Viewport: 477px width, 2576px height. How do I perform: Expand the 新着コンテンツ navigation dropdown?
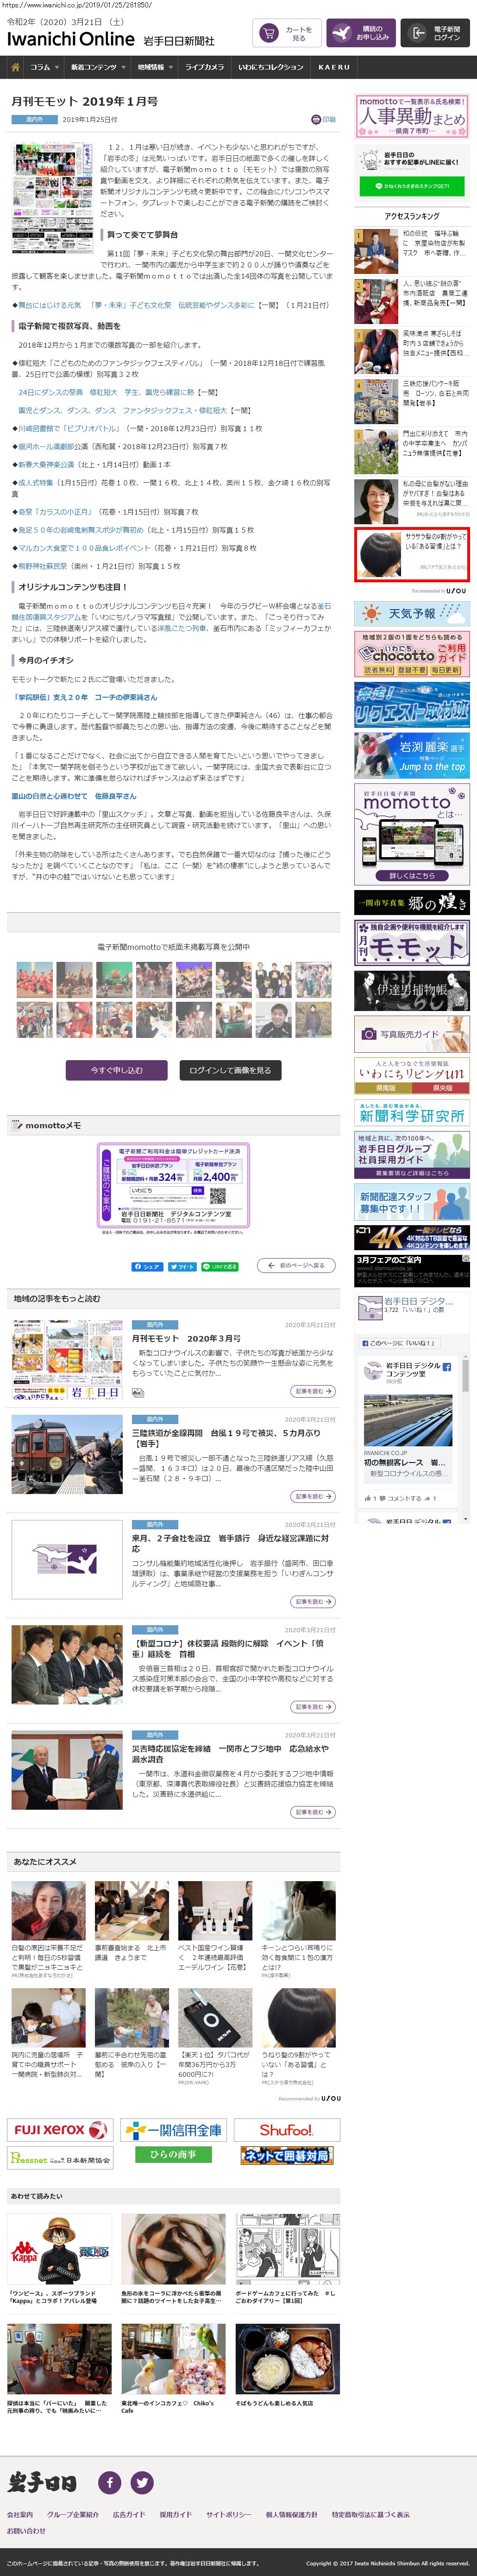tap(96, 67)
